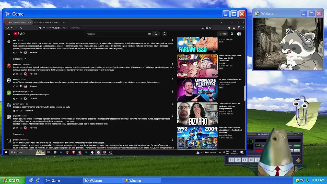Open options for the 'Uma coisa é apanhar' comment
Viewport: 327px width, 184px height.
pyautogui.click(x=172, y=104)
